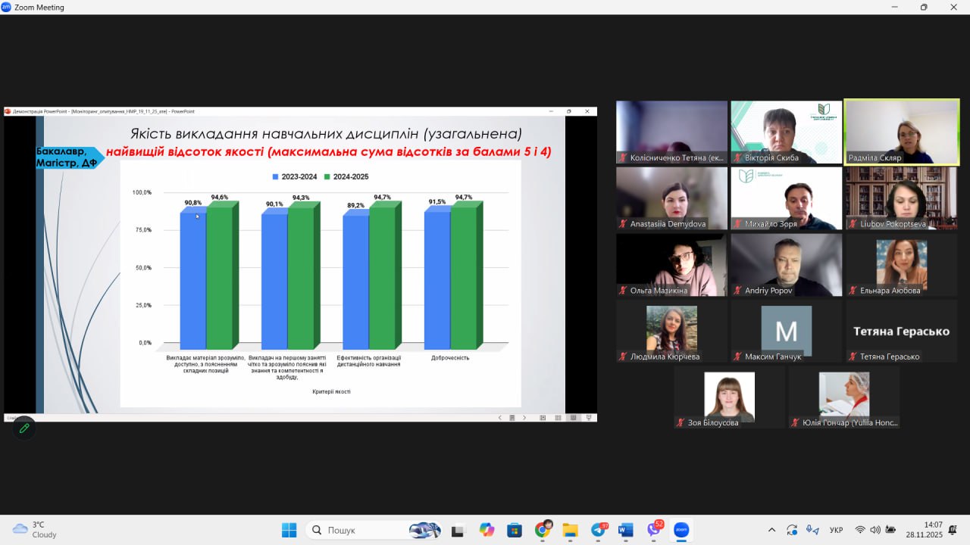The width and height of the screenshot is (970, 545).
Task: Start slideshow from PowerPoint status bar
Action: point(589,418)
